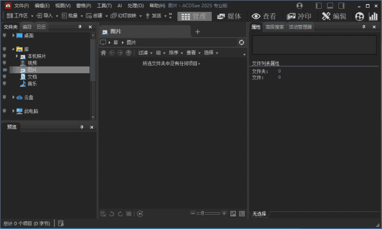The width and height of the screenshot is (382, 229).
Task: Toggle the left panel layout icon
Action: [318, 5]
